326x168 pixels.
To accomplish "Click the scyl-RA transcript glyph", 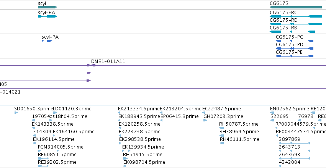I will coord(48,16).
